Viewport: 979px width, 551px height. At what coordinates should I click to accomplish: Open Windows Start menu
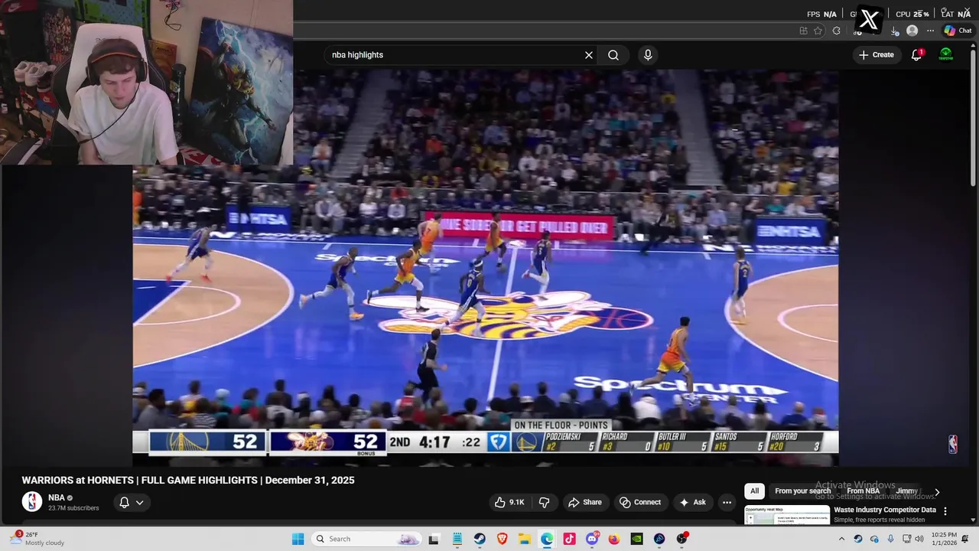[298, 539]
